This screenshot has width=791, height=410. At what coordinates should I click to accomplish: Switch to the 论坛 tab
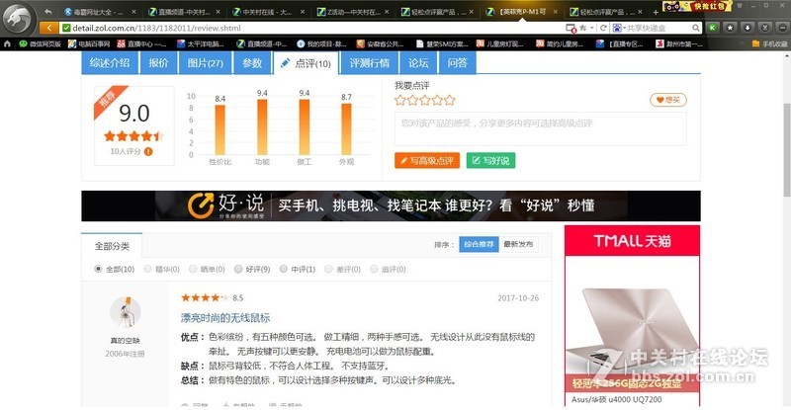(x=418, y=62)
